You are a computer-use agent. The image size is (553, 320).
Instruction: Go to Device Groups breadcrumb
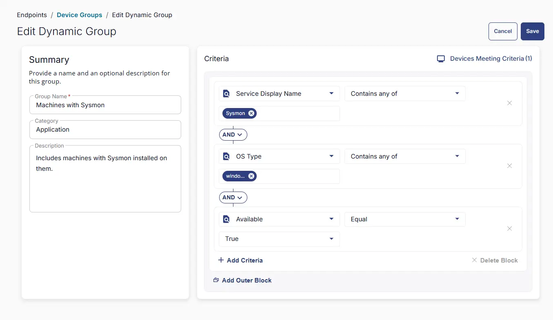79,15
